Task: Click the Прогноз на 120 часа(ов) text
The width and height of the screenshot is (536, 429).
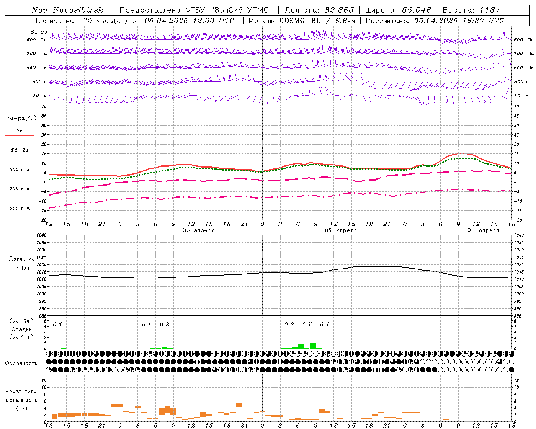Action: pos(81,21)
